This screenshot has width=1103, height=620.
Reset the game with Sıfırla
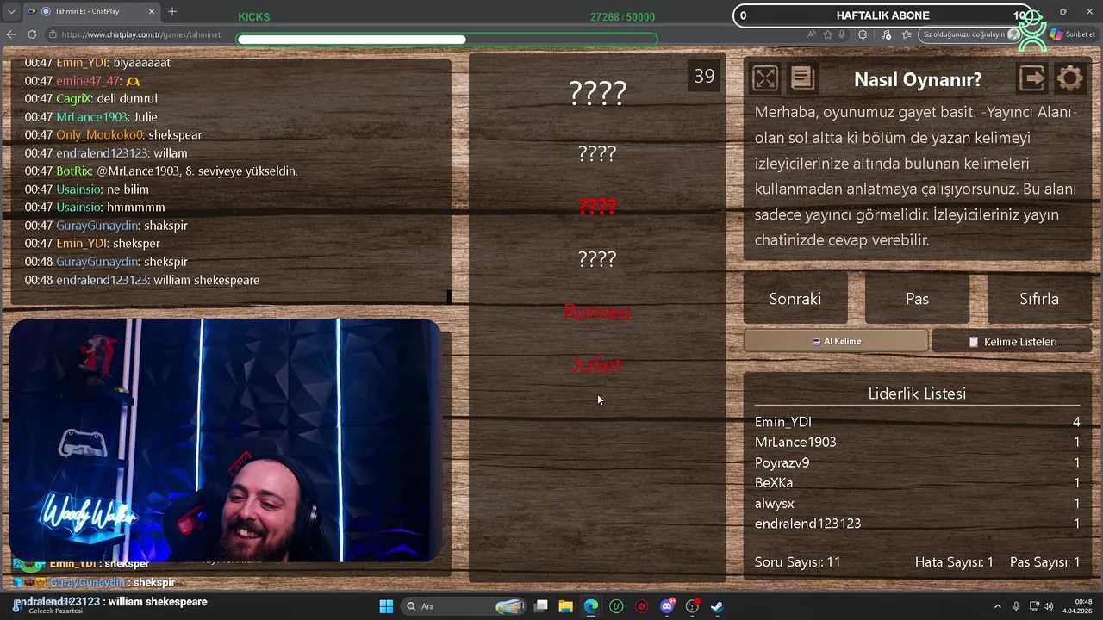tap(1039, 299)
